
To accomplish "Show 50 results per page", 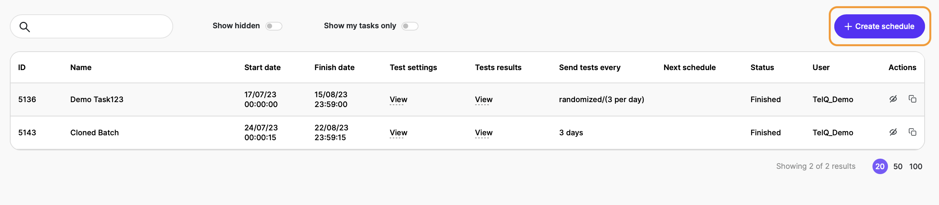I will pyautogui.click(x=898, y=167).
